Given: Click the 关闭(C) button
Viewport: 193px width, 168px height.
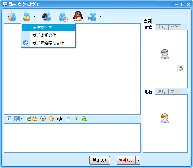Looking at the screenshot, I should (x=99, y=160).
